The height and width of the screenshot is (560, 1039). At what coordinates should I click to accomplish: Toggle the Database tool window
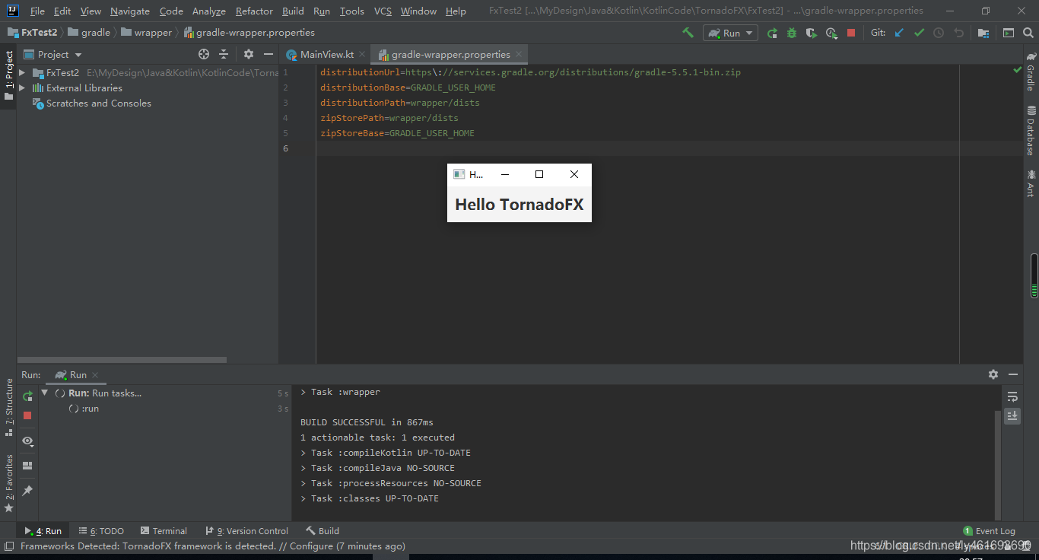click(1031, 131)
